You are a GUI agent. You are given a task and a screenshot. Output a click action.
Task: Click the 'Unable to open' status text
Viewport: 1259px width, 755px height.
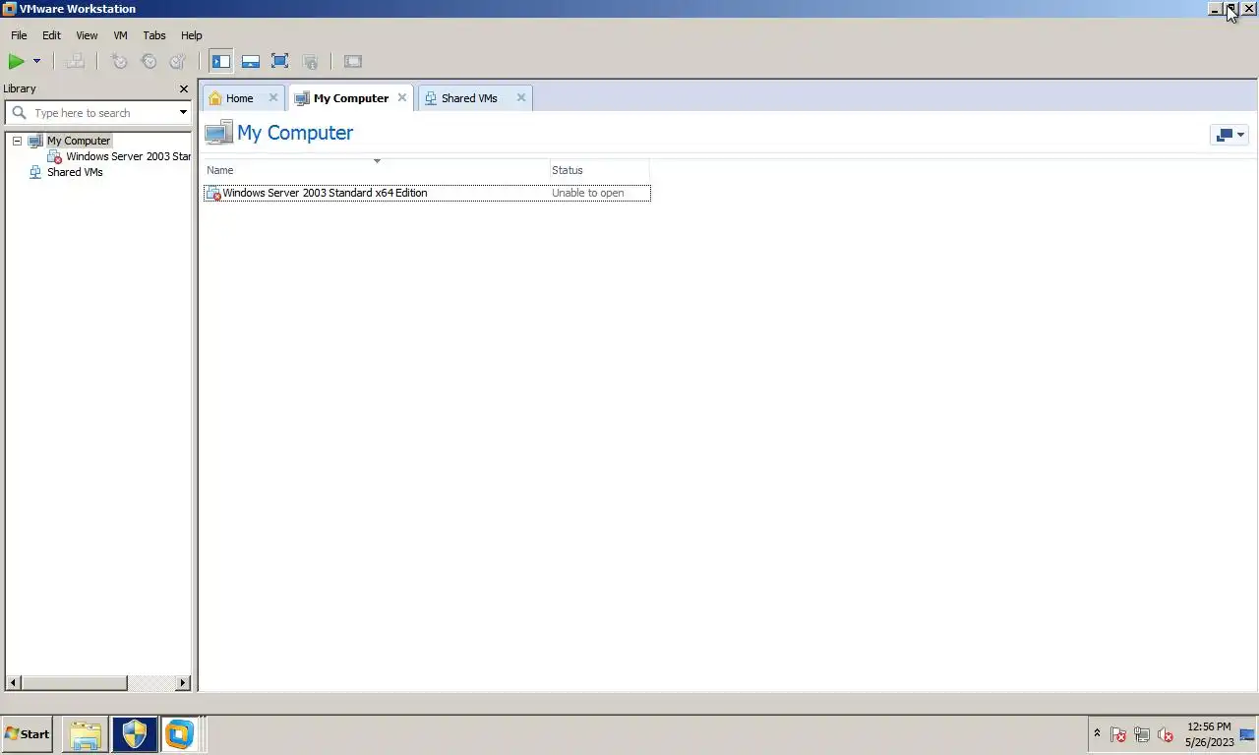tap(587, 193)
